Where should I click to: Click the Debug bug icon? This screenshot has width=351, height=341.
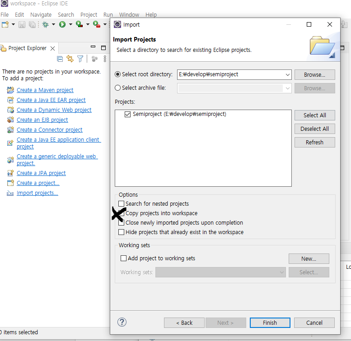point(46,24)
